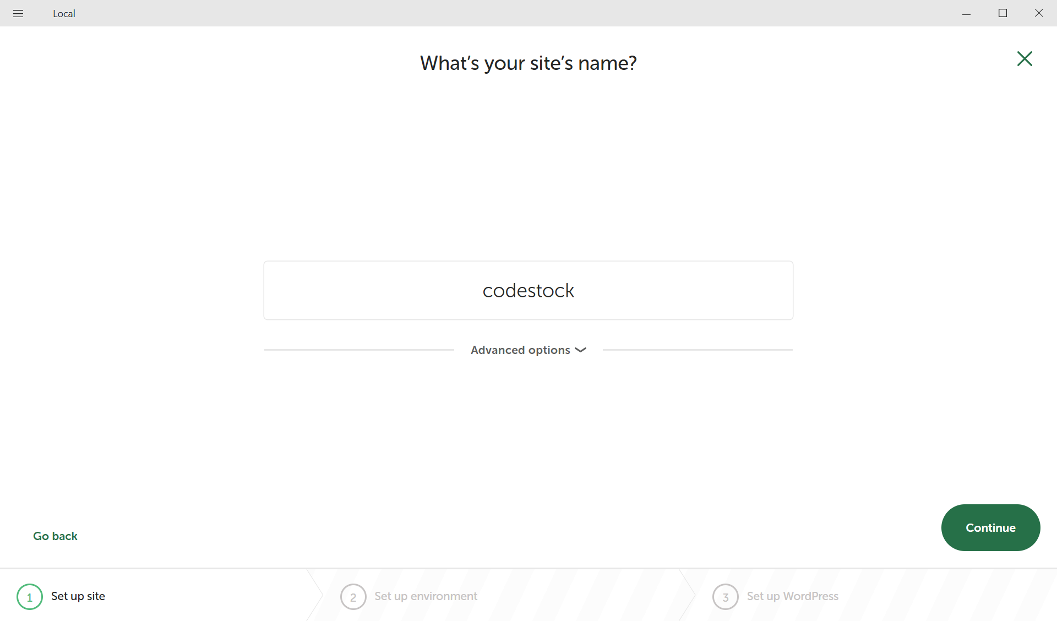Collapse the Advanced options section
Screen dimensions: 1057x621
528,350
